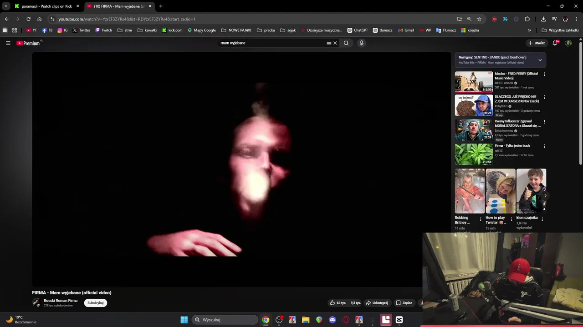Image resolution: width=583 pixels, height=327 pixels.
Task: Open the Chrome three-dot menu
Action: [577, 19]
